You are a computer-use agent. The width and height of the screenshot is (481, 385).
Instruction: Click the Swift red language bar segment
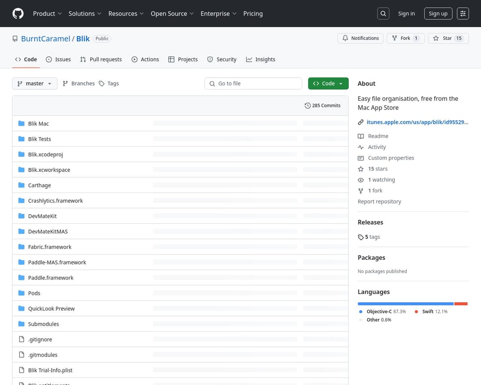(x=461, y=303)
